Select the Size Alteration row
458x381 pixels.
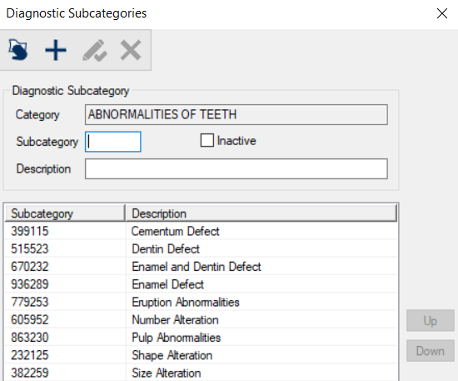pos(201,373)
